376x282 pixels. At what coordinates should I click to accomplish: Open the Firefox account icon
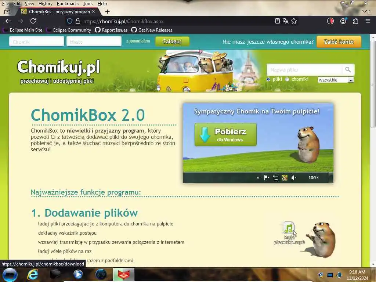[x=343, y=21]
